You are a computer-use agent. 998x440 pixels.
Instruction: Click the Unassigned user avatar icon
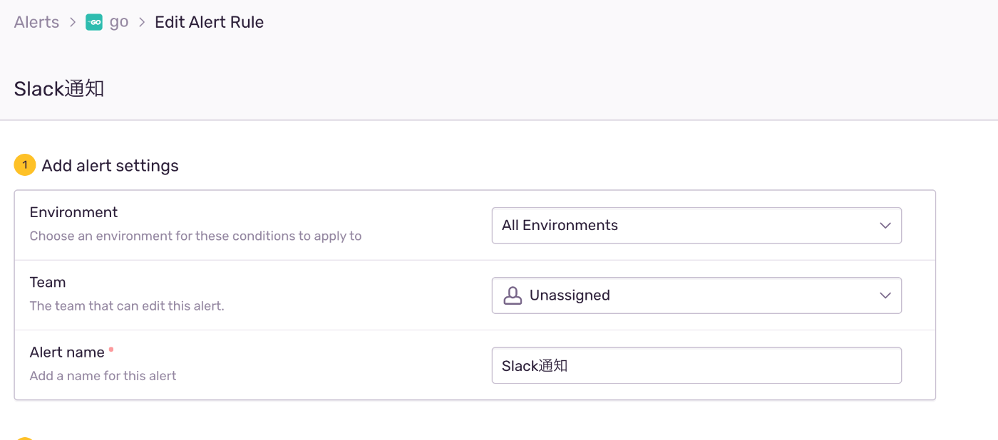[513, 295]
